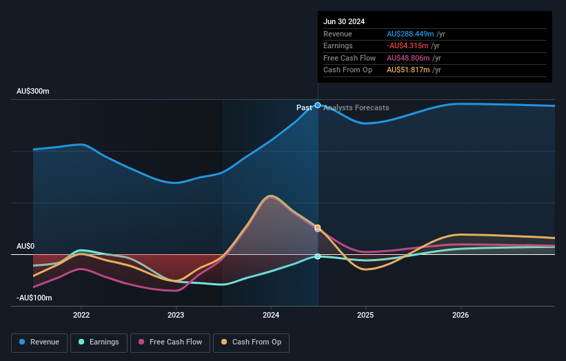The width and height of the screenshot is (566, 361).
Task: Click the 2026 x-axis label
Action: coord(461,315)
